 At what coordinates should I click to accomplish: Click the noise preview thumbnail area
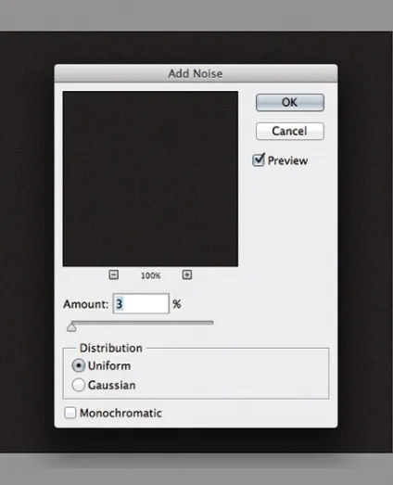coord(150,178)
